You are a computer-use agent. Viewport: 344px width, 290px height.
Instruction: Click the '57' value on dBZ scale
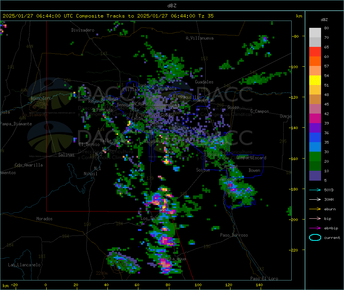coord(326,66)
